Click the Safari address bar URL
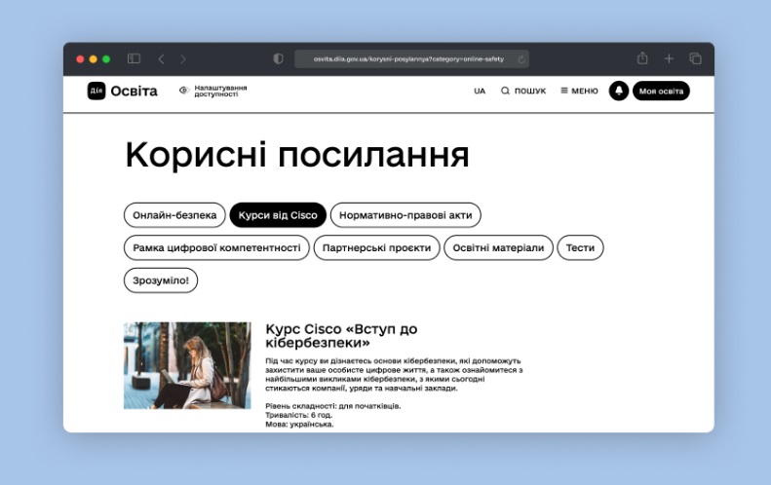Screen dimensions: 771x485 tap(409, 58)
